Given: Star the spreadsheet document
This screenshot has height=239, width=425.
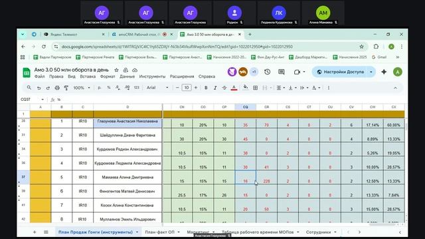Looking at the screenshot, I should click(116, 70).
